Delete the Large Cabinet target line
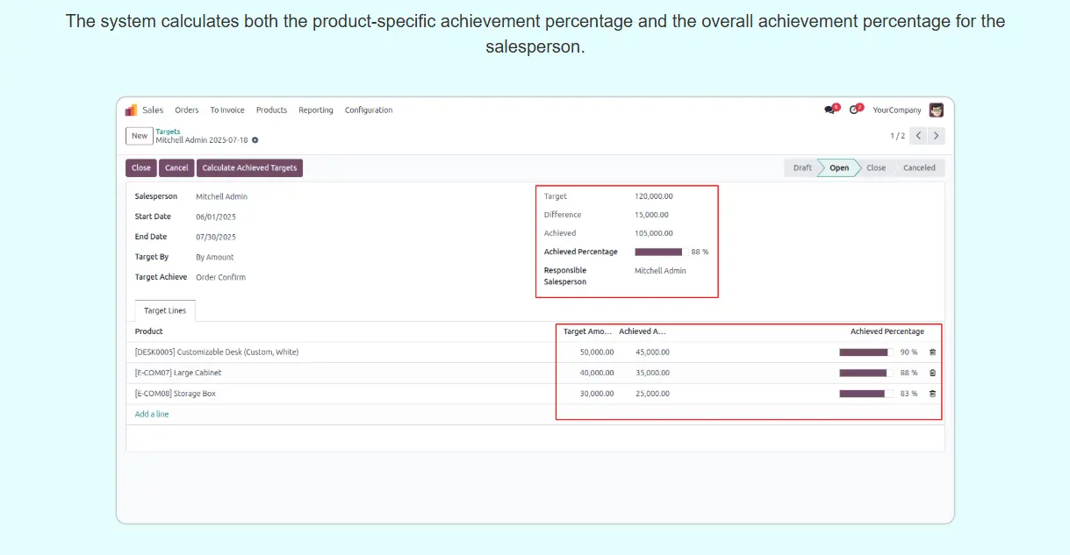Image resolution: width=1070 pixels, height=555 pixels. [932, 374]
